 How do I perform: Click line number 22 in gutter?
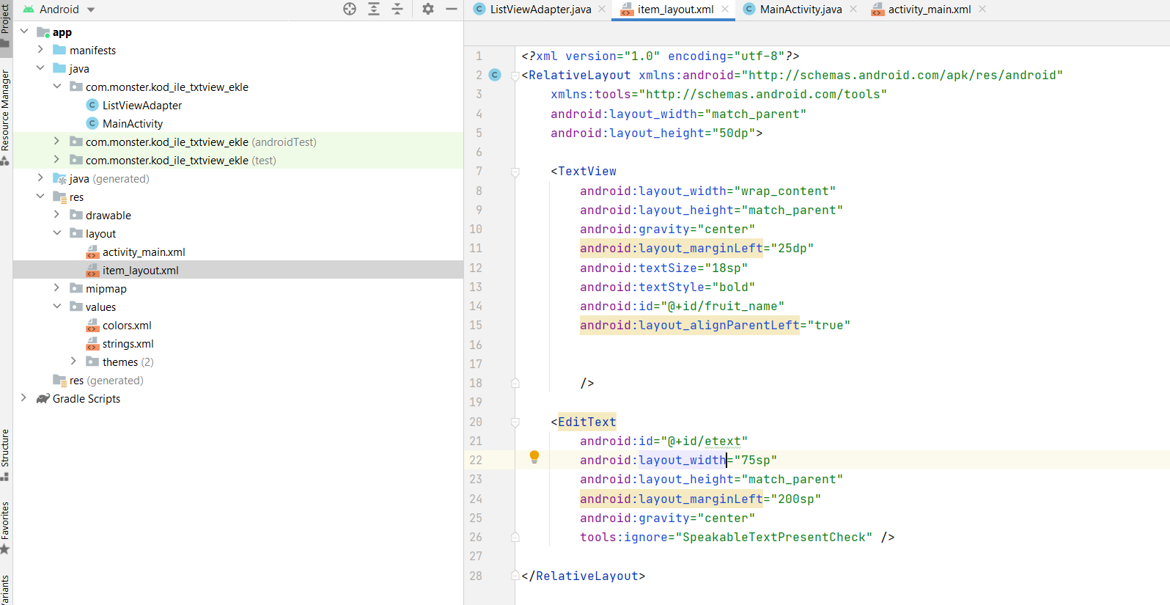click(x=476, y=460)
